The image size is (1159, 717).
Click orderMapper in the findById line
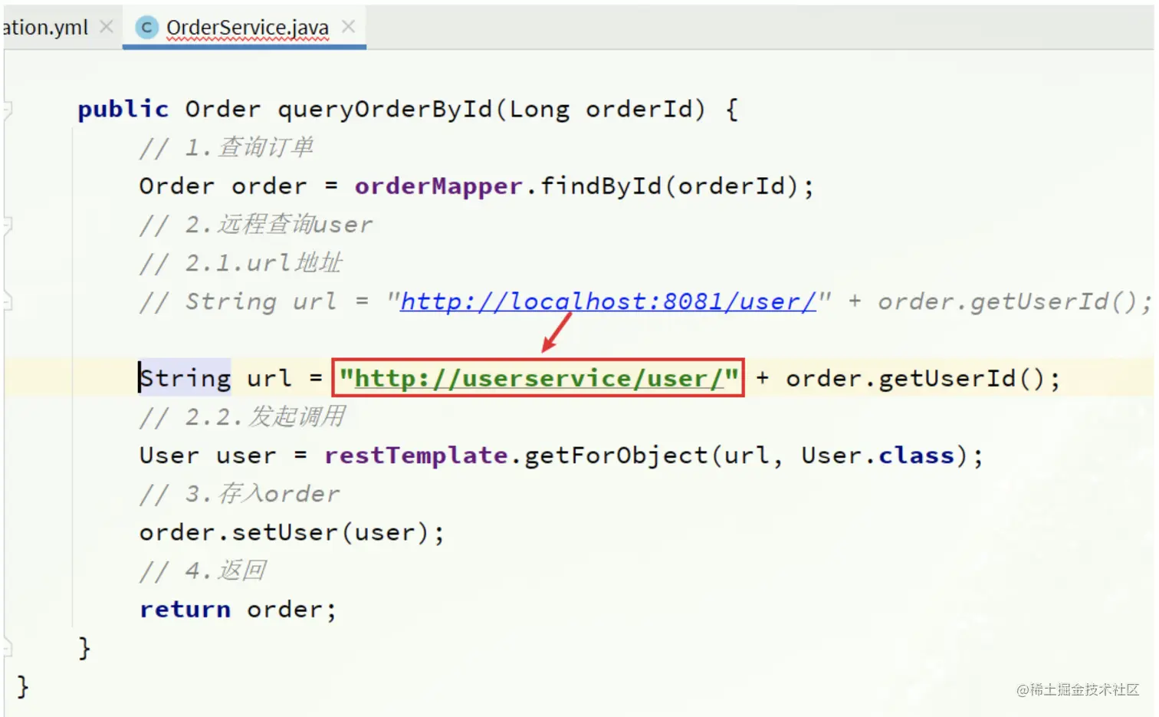(438, 186)
